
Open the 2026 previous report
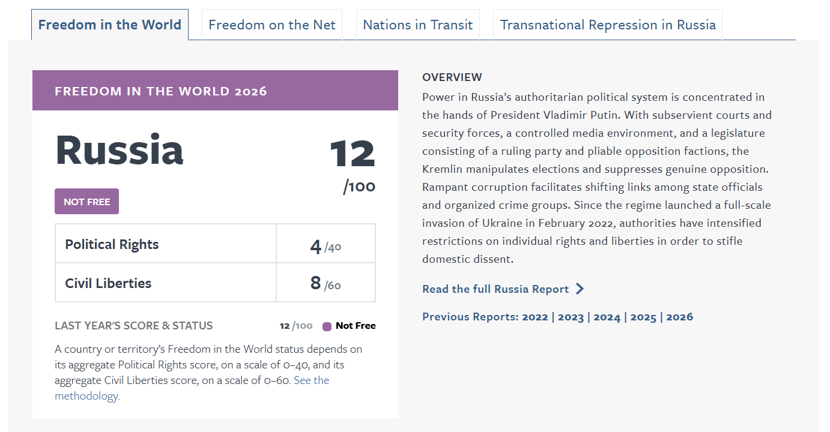point(679,317)
